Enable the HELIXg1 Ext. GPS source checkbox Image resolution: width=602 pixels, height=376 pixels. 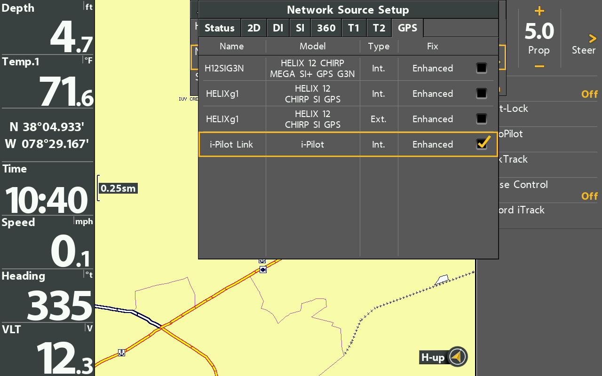point(482,119)
